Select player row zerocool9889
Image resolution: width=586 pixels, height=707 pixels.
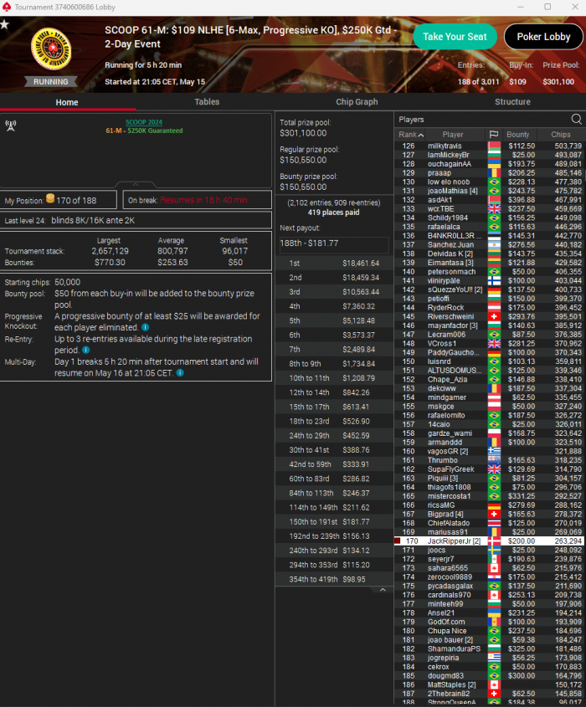point(489,577)
